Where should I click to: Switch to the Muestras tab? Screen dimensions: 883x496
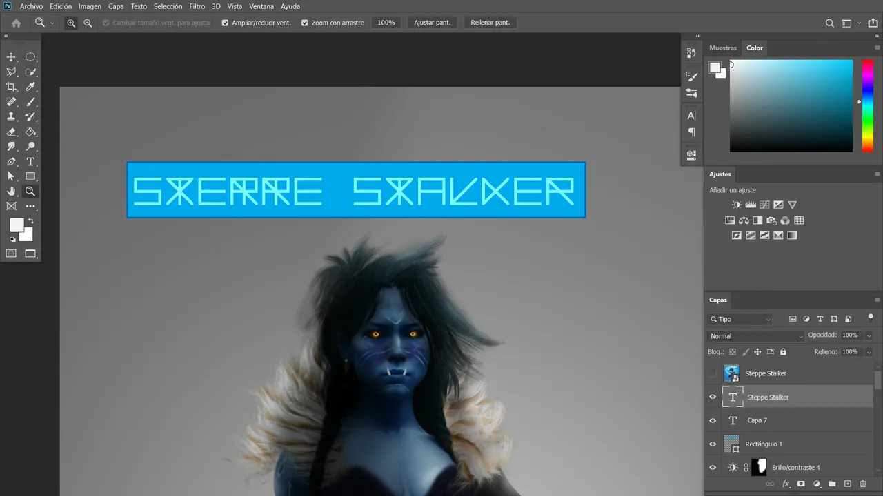[x=723, y=48]
